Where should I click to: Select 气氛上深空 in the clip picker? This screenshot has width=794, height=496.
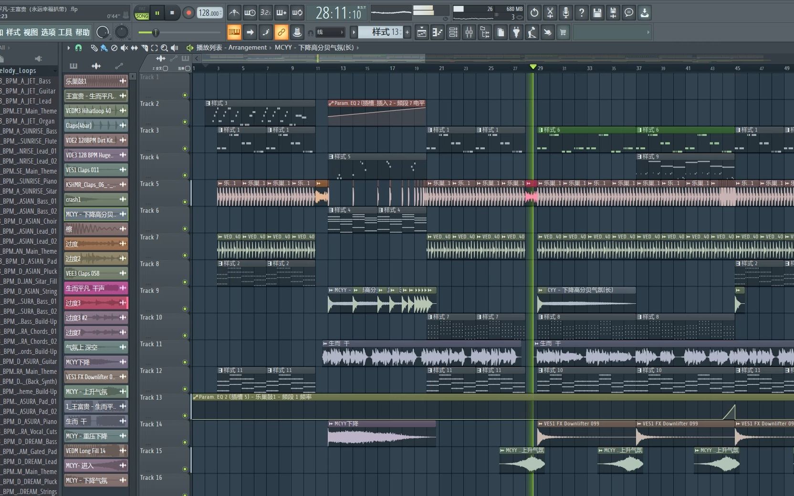click(x=96, y=347)
